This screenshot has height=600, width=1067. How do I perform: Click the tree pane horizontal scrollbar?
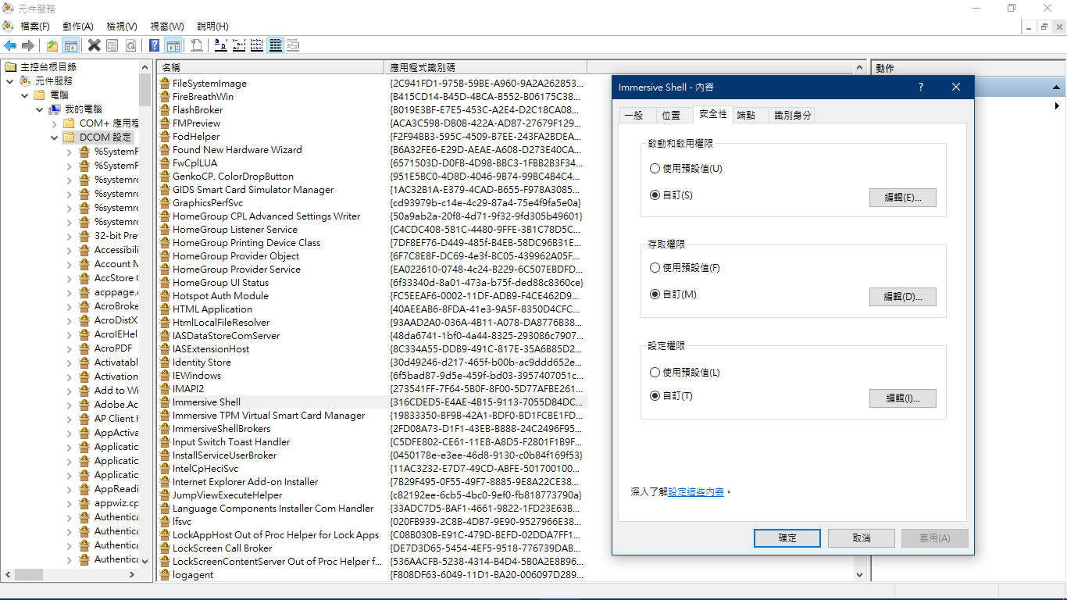[x=70, y=575]
